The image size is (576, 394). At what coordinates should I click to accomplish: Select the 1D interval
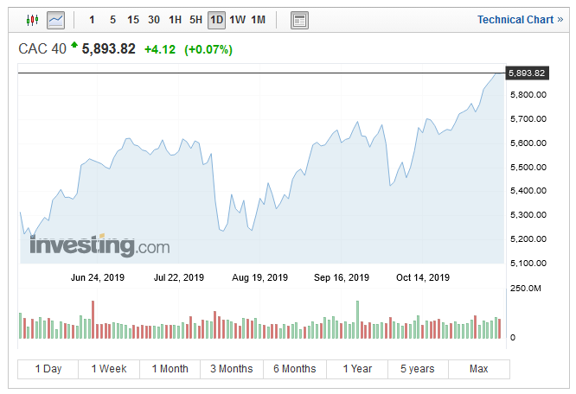(x=217, y=20)
